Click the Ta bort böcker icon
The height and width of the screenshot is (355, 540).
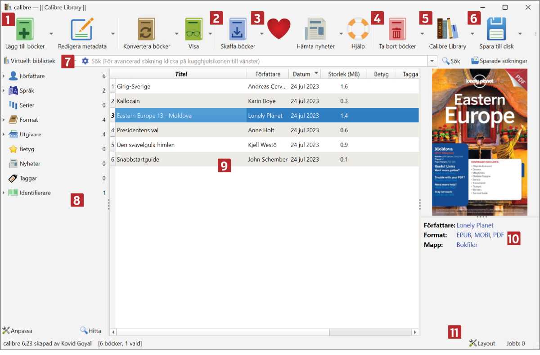397,30
